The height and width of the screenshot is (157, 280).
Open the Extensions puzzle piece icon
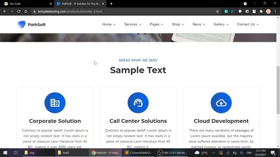[261, 11]
